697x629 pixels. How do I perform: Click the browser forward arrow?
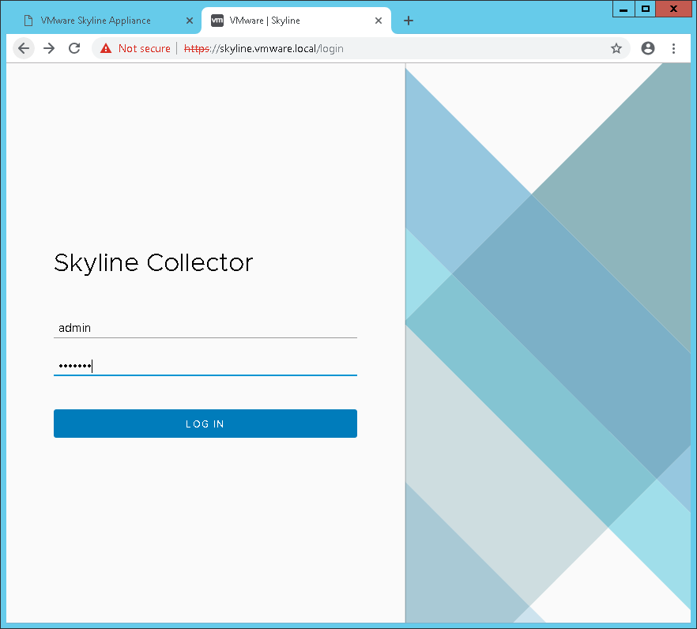click(49, 48)
